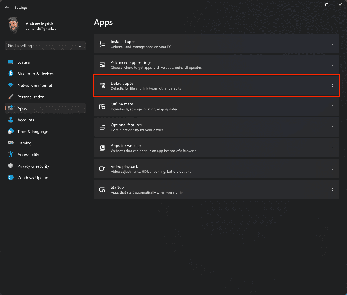
Task: Click the Personalization paintbrush icon
Action: click(11, 97)
